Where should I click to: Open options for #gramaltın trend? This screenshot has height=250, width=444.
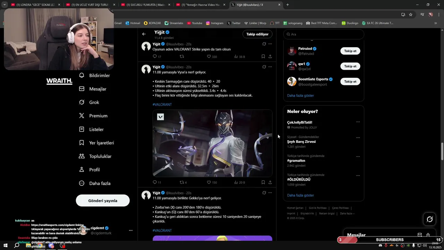coord(358,157)
